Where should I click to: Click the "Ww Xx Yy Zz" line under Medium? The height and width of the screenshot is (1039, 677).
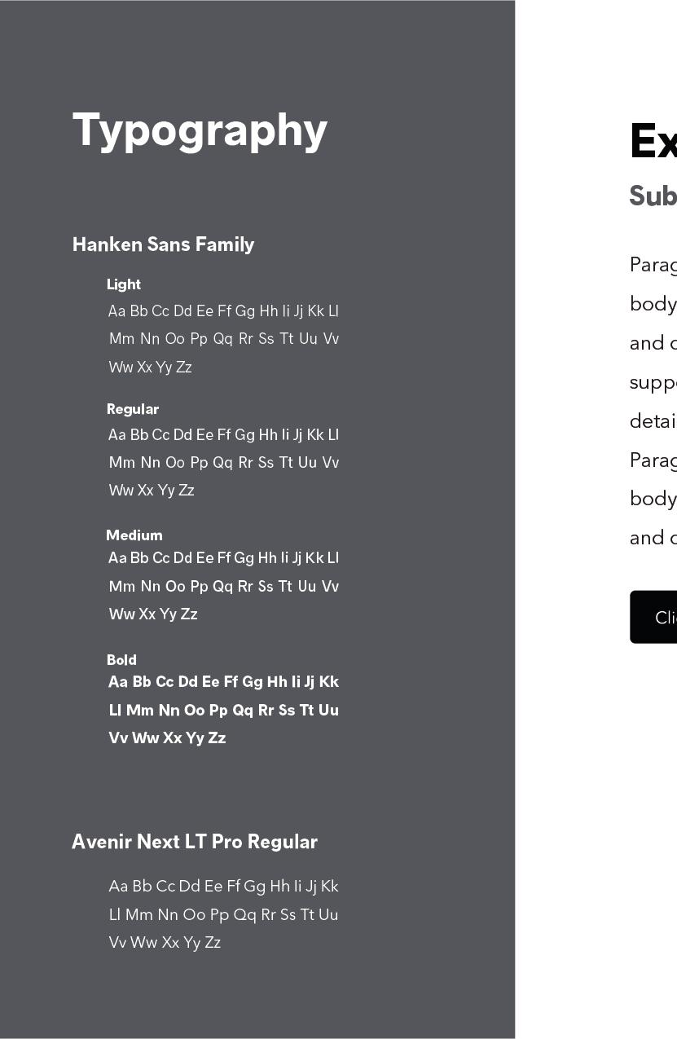[x=153, y=614]
